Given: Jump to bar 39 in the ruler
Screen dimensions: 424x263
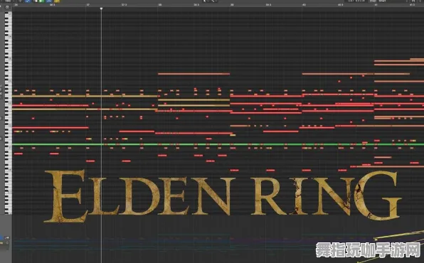Looking at the screenshot, I should pyautogui.click(x=232, y=4).
